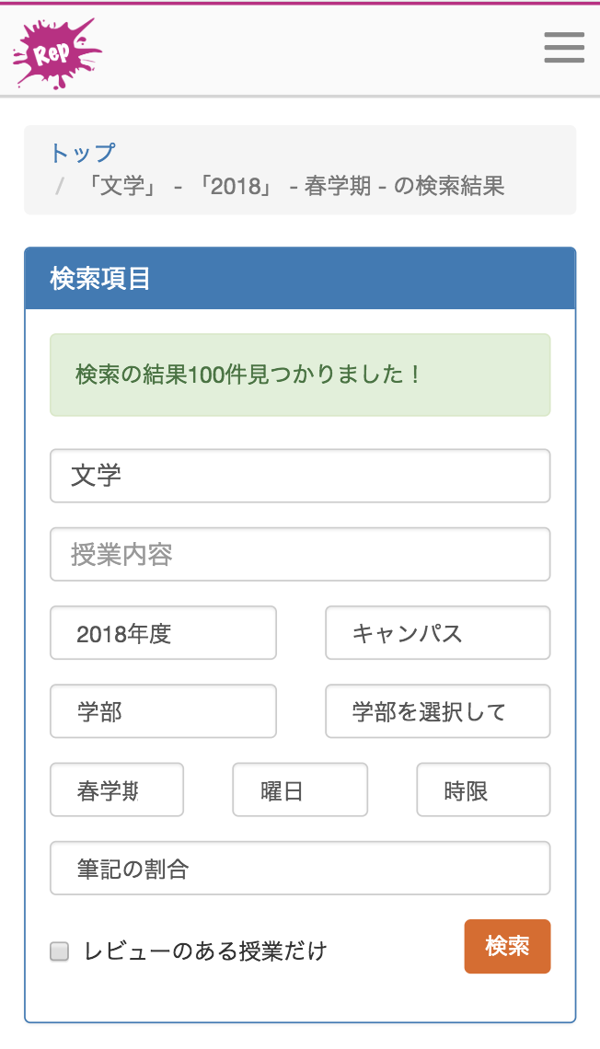This screenshot has width=600, height=1049.
Task: Open the hamburger navigation menu
Action: (564, 48)
